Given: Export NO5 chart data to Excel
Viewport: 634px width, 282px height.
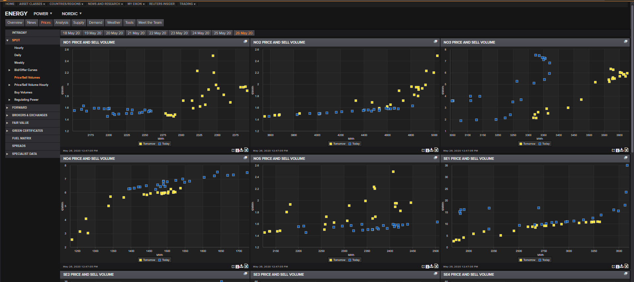Looking at the screenshot, I should pos(436,266).
